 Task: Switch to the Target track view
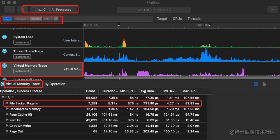click(x=162, y=18)
